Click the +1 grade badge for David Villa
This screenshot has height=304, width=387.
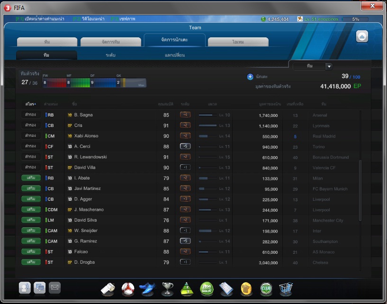(x=185, y=167)
